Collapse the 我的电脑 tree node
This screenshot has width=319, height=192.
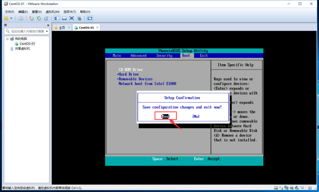pyautogui.click(x=7, y=39)
